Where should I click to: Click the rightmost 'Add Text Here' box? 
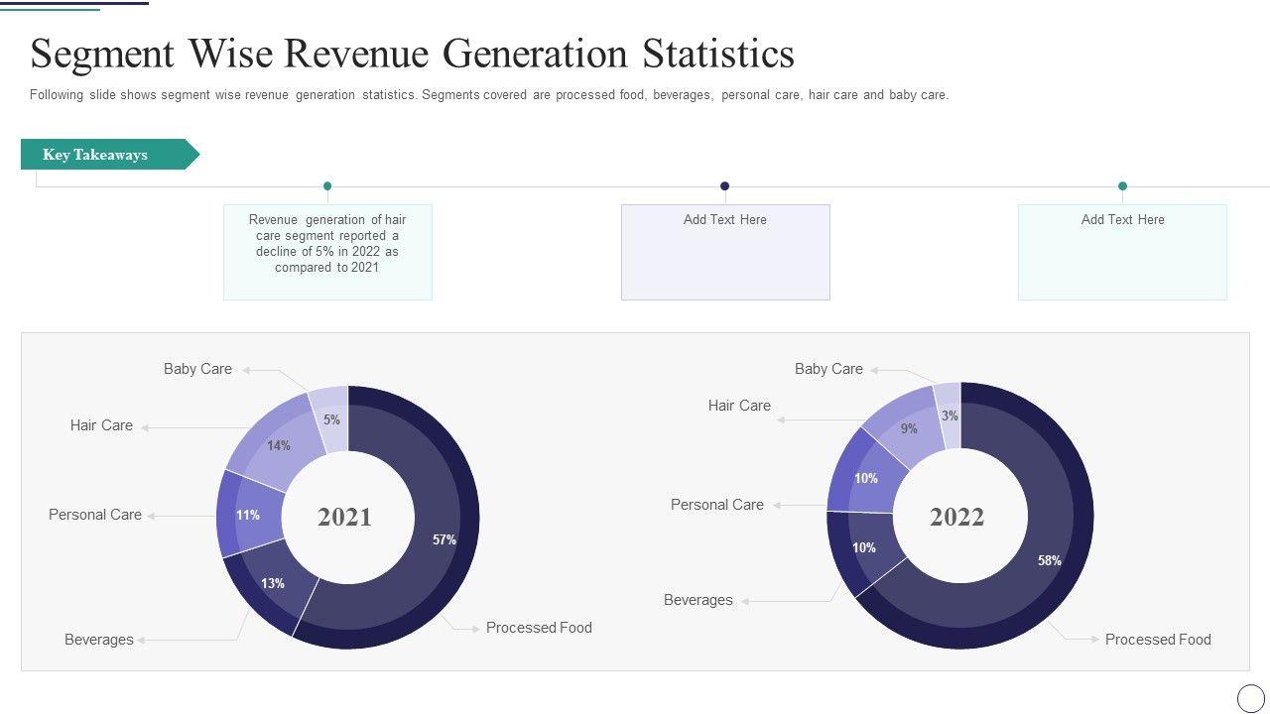1122,252
